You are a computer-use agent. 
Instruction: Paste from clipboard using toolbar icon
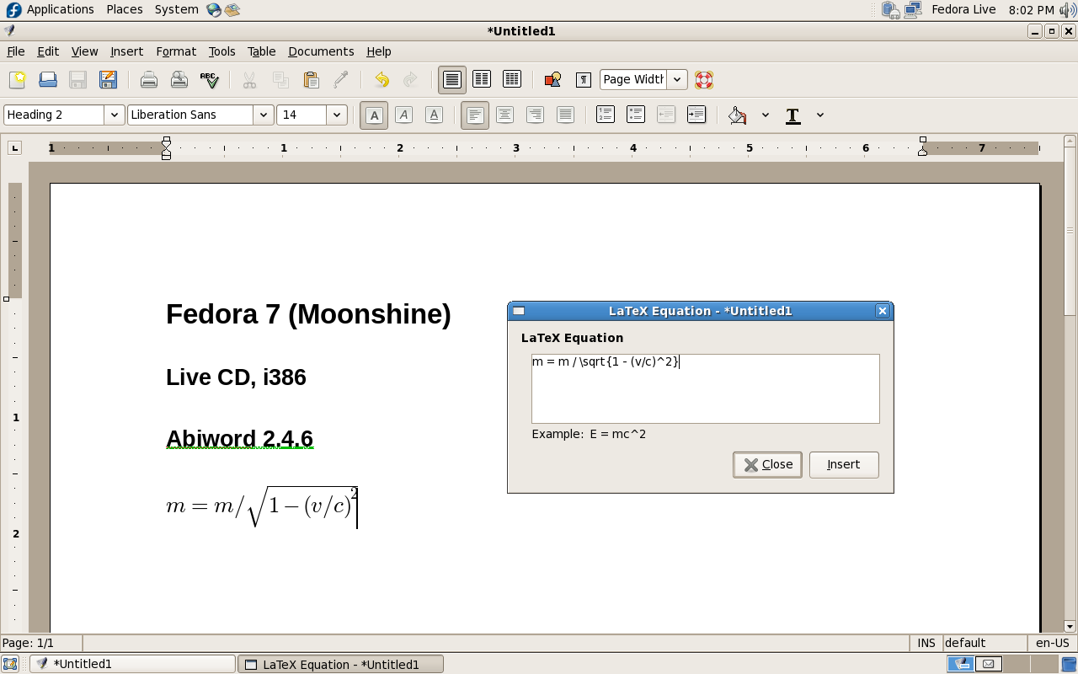(x=311, y=80)
